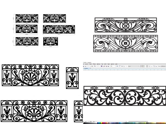Click the Import icon

(104, 66)
